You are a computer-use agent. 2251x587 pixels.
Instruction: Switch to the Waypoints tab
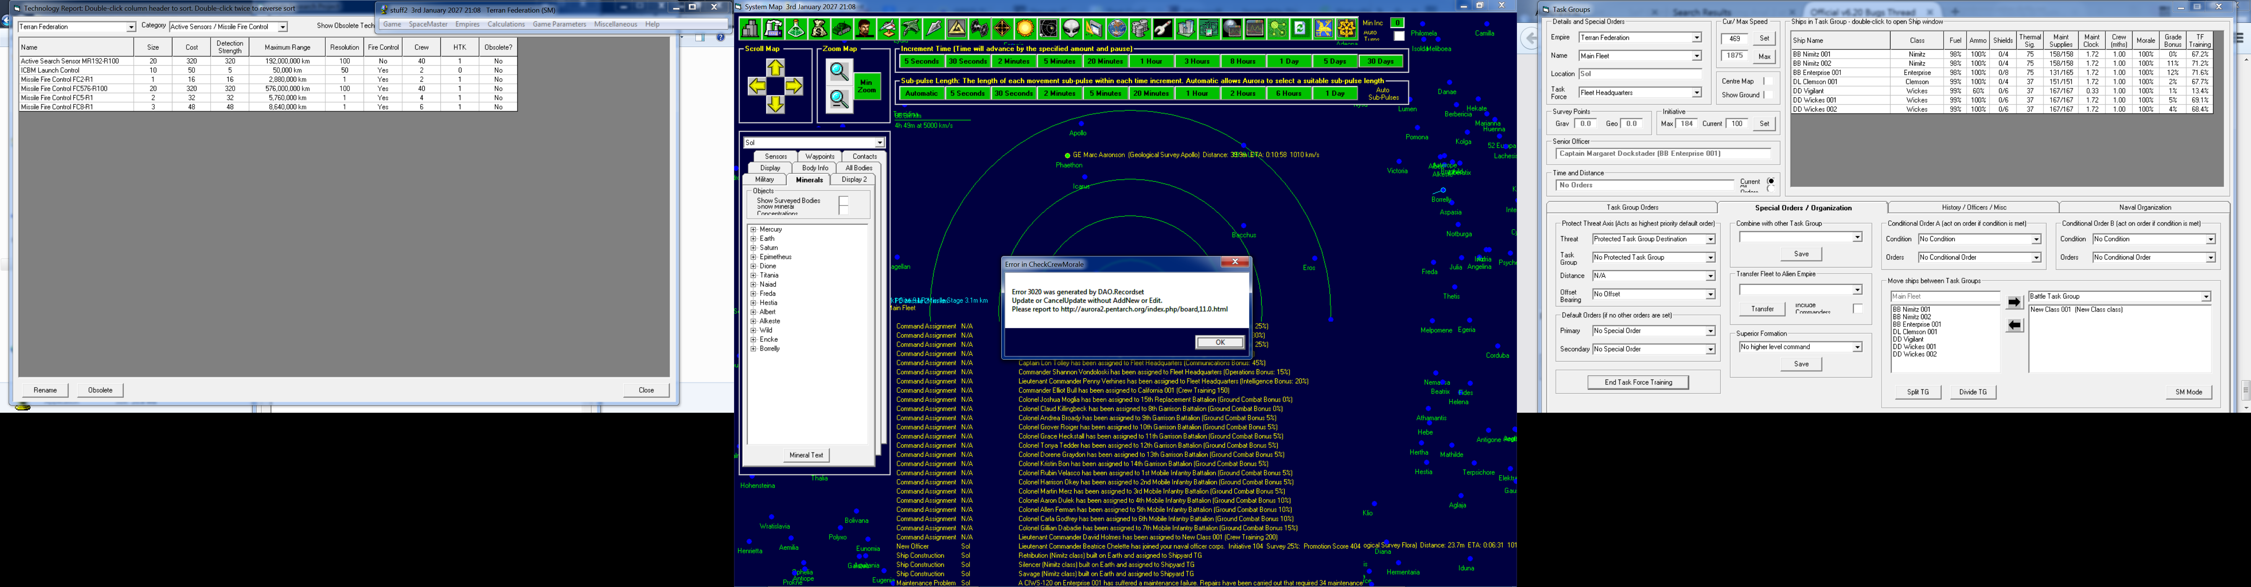pyautogui.click(x=820, y=156)
